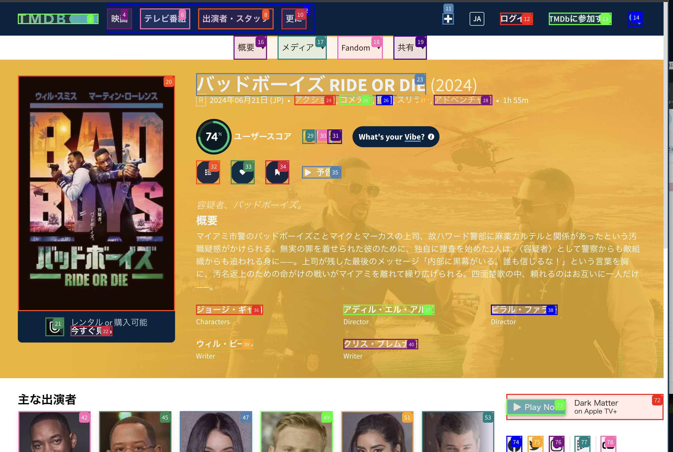Open the 映画 navigation menu
The width and height of the screenshot is (673, 452).
(119, 19)
